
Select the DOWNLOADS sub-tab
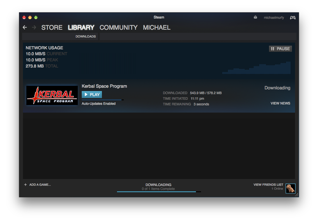pos(86,36)
